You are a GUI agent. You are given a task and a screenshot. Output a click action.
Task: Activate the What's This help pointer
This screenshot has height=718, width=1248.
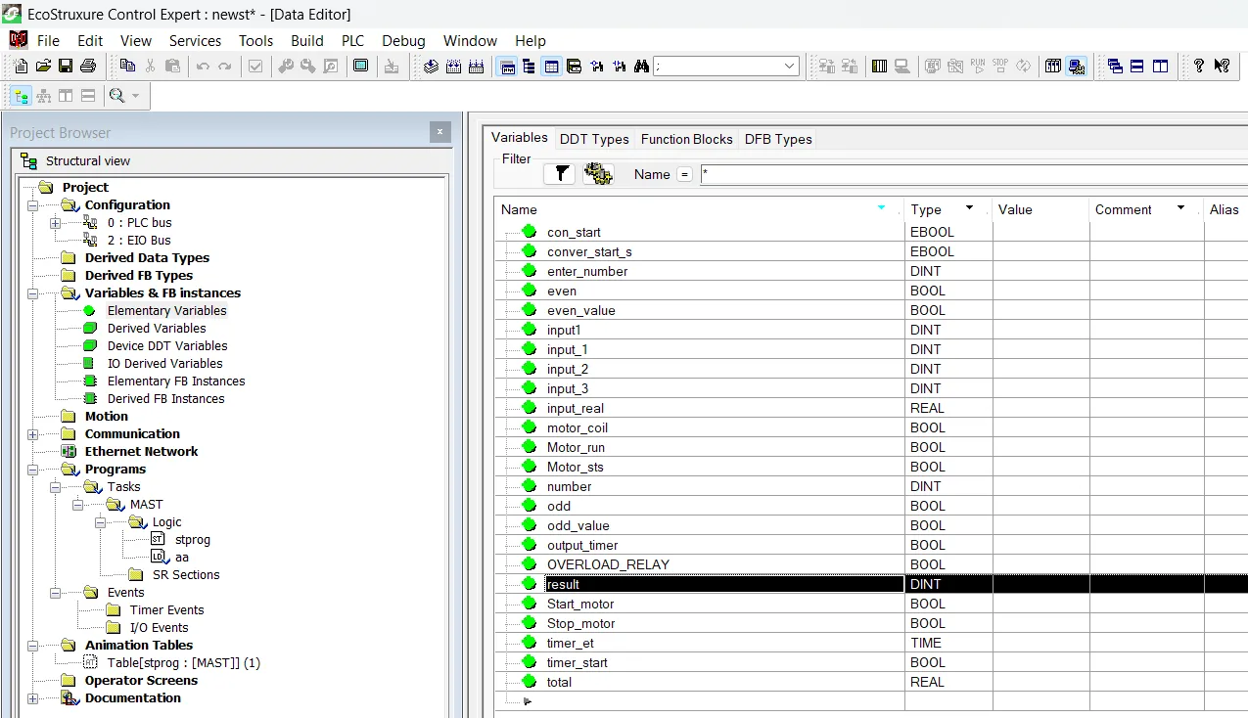(x=1222, y=67)
